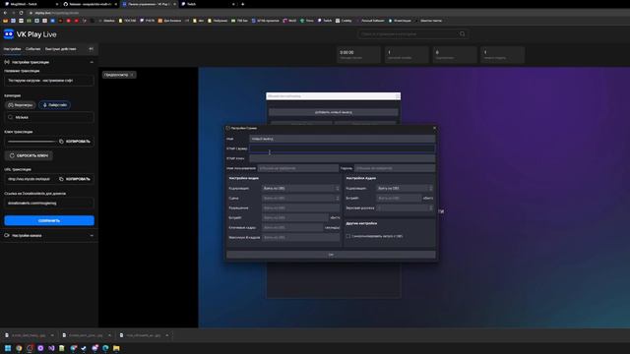Open the video Кодировщик dropdown

[300, 188]
